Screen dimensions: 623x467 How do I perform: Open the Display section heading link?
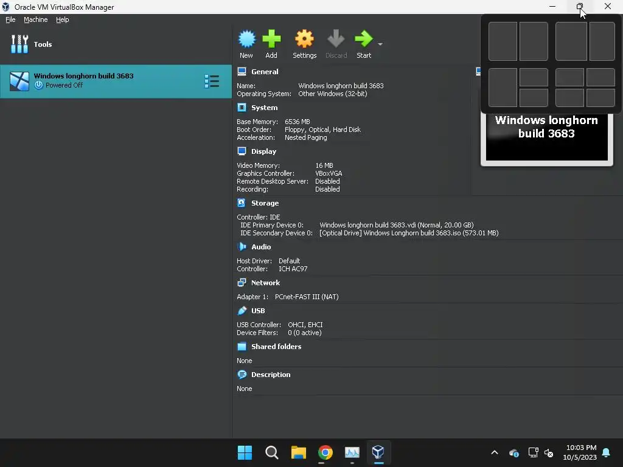click(264, 151)
